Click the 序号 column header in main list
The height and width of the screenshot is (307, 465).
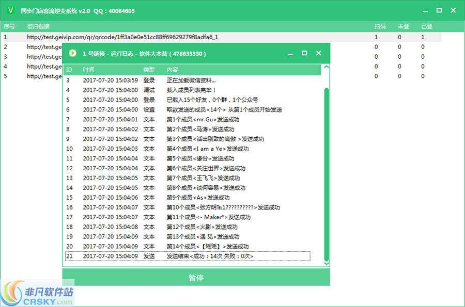[9, 26]
